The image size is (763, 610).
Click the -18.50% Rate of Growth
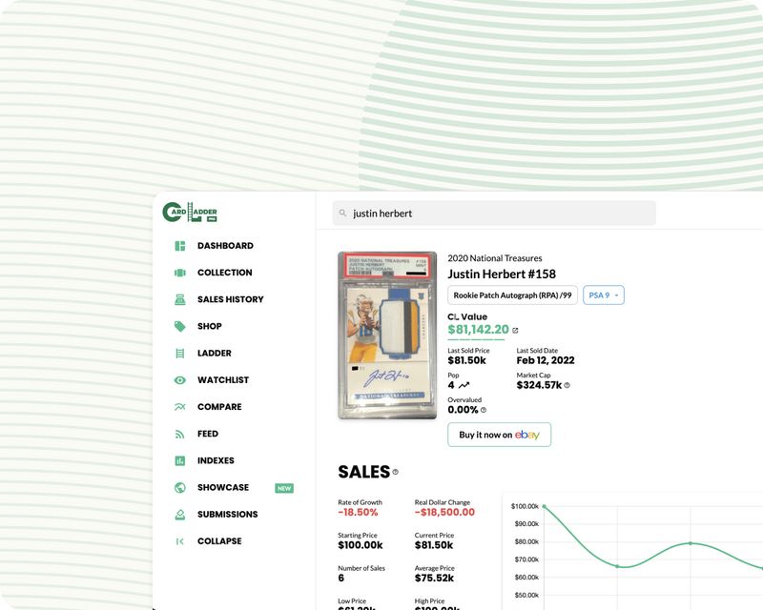point(358,512)
